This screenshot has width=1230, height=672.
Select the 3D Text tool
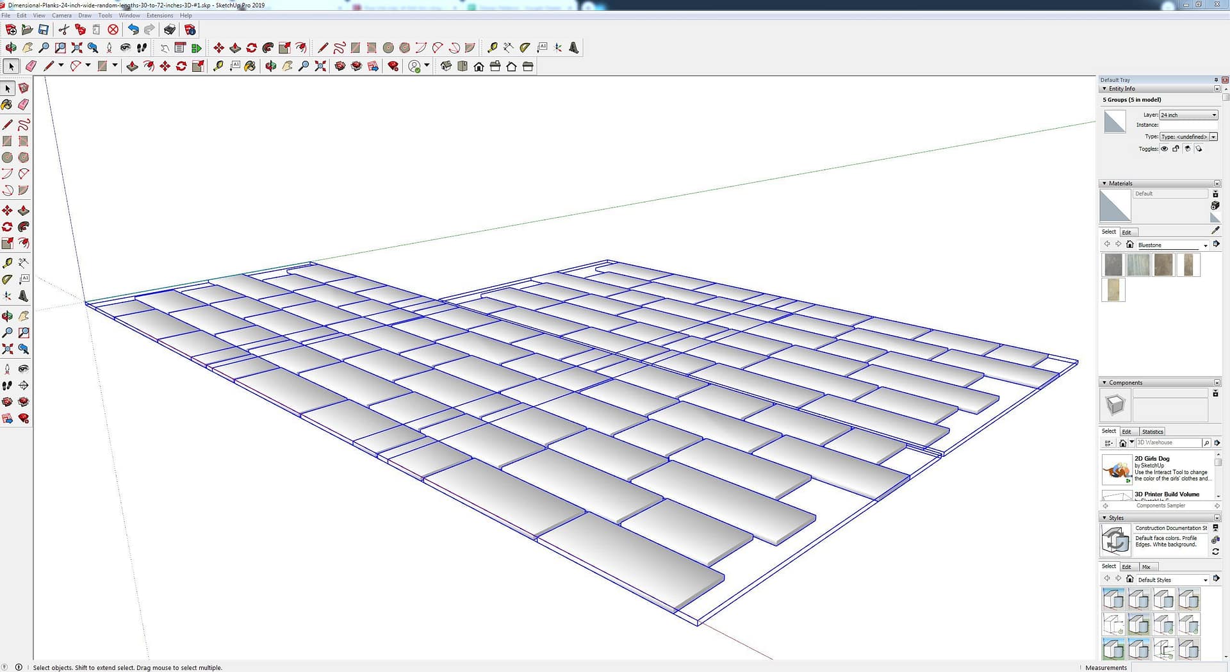pos(574,47)
